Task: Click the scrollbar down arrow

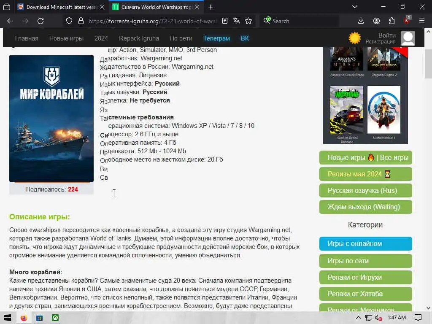Action: coord(428,308)
